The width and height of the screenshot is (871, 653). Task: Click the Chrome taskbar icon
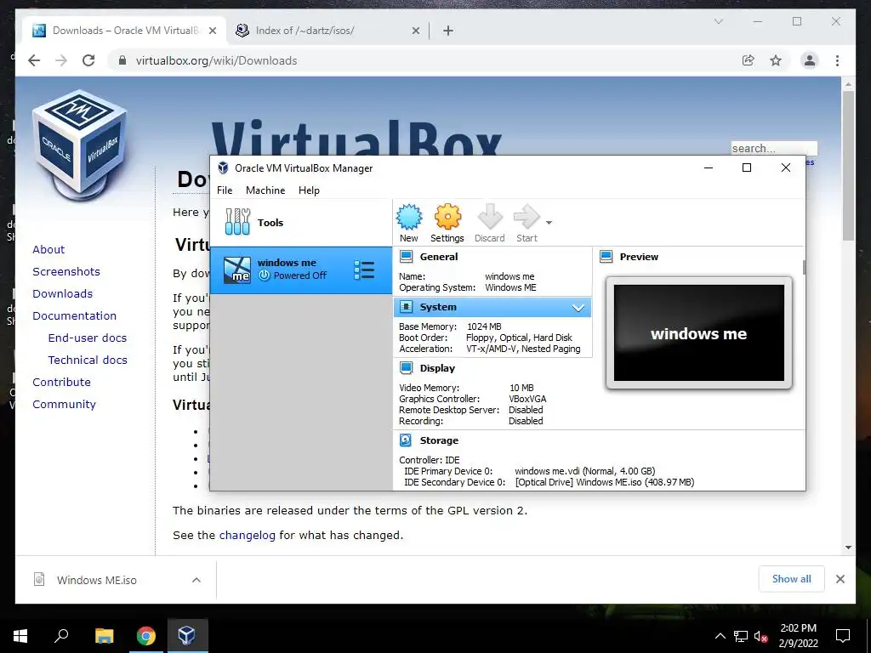145,636
